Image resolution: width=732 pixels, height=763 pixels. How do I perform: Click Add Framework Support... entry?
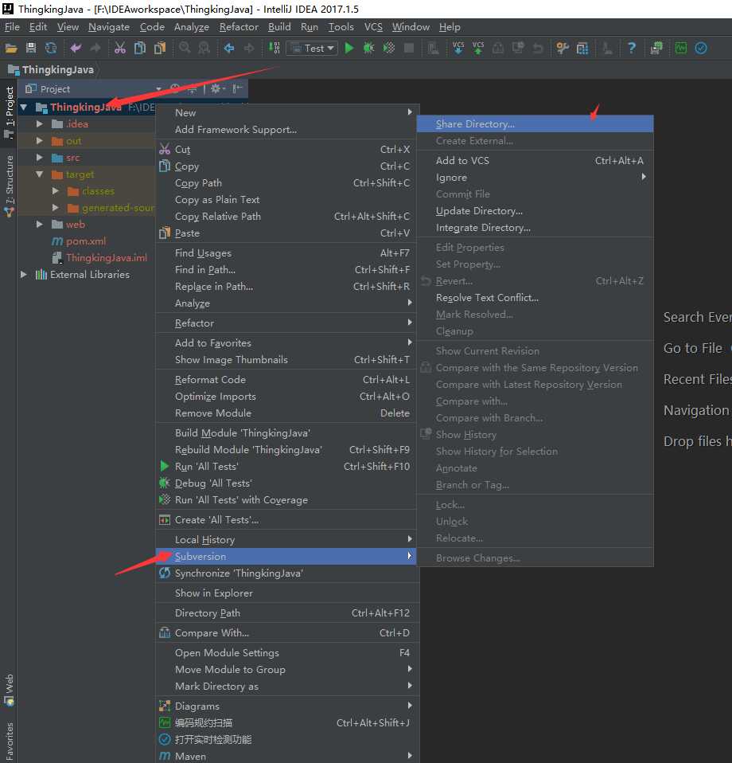[x=286, y=130]
